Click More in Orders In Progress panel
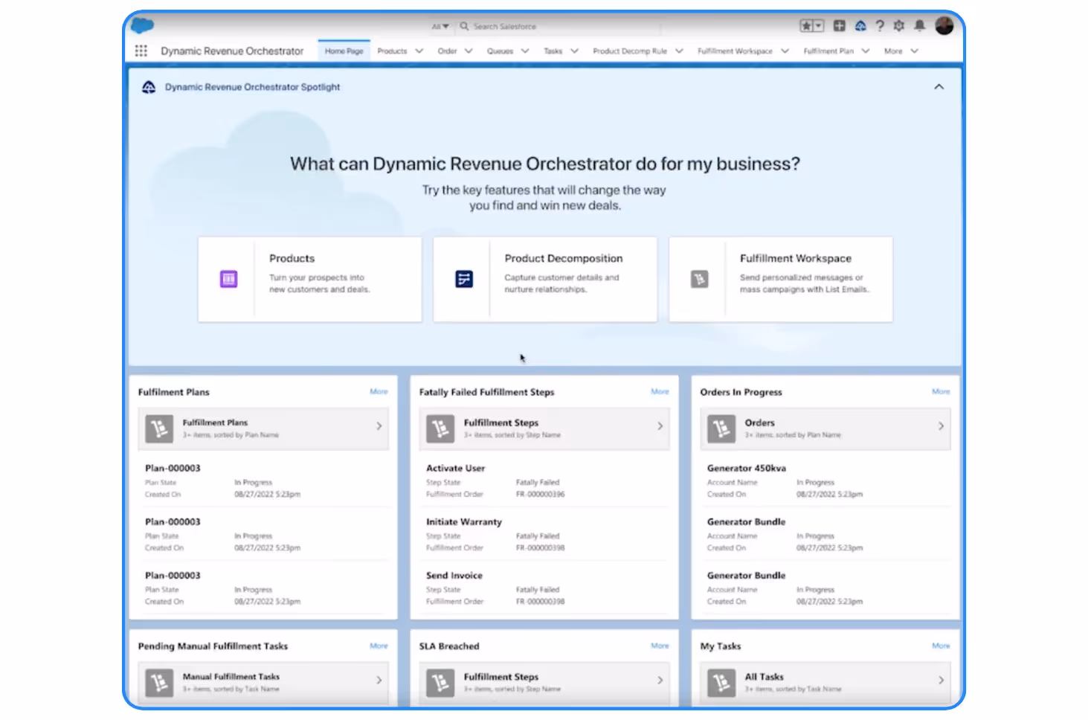The image size is (1088, 720). [x=941, y=391]
